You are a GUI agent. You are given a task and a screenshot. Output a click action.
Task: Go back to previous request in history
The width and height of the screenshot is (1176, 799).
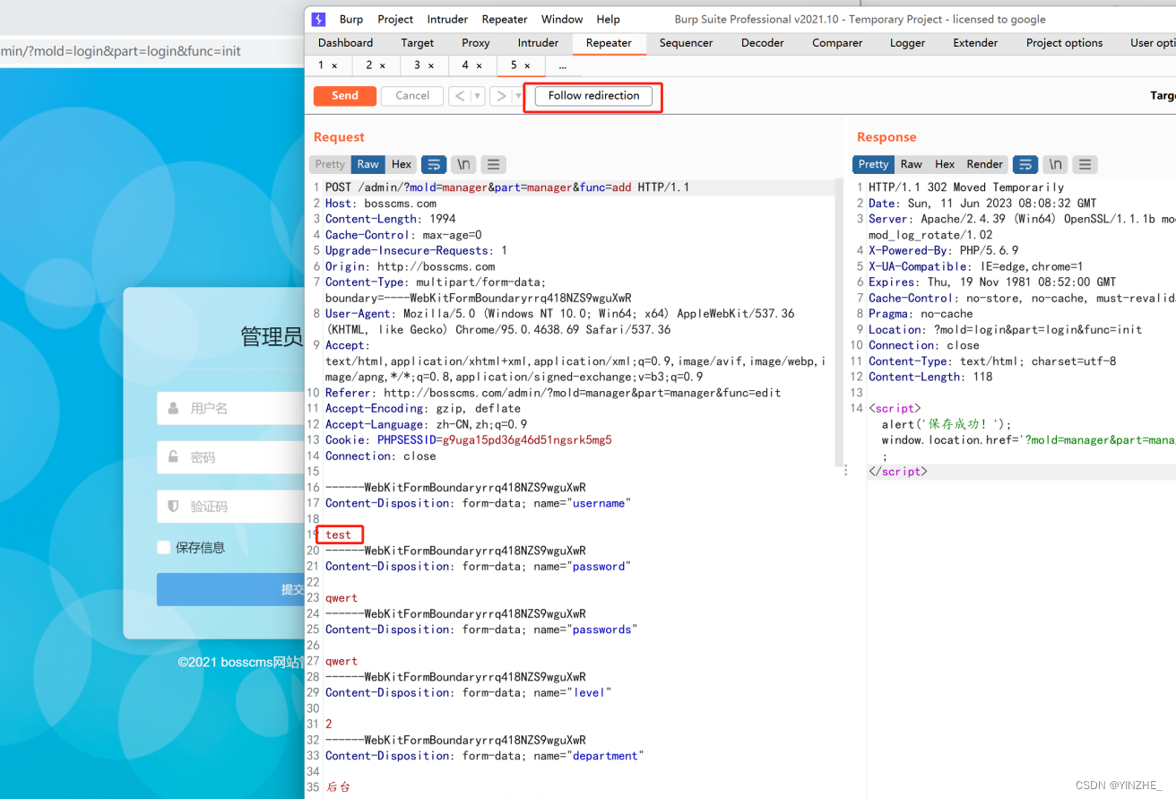pos(460,96)
